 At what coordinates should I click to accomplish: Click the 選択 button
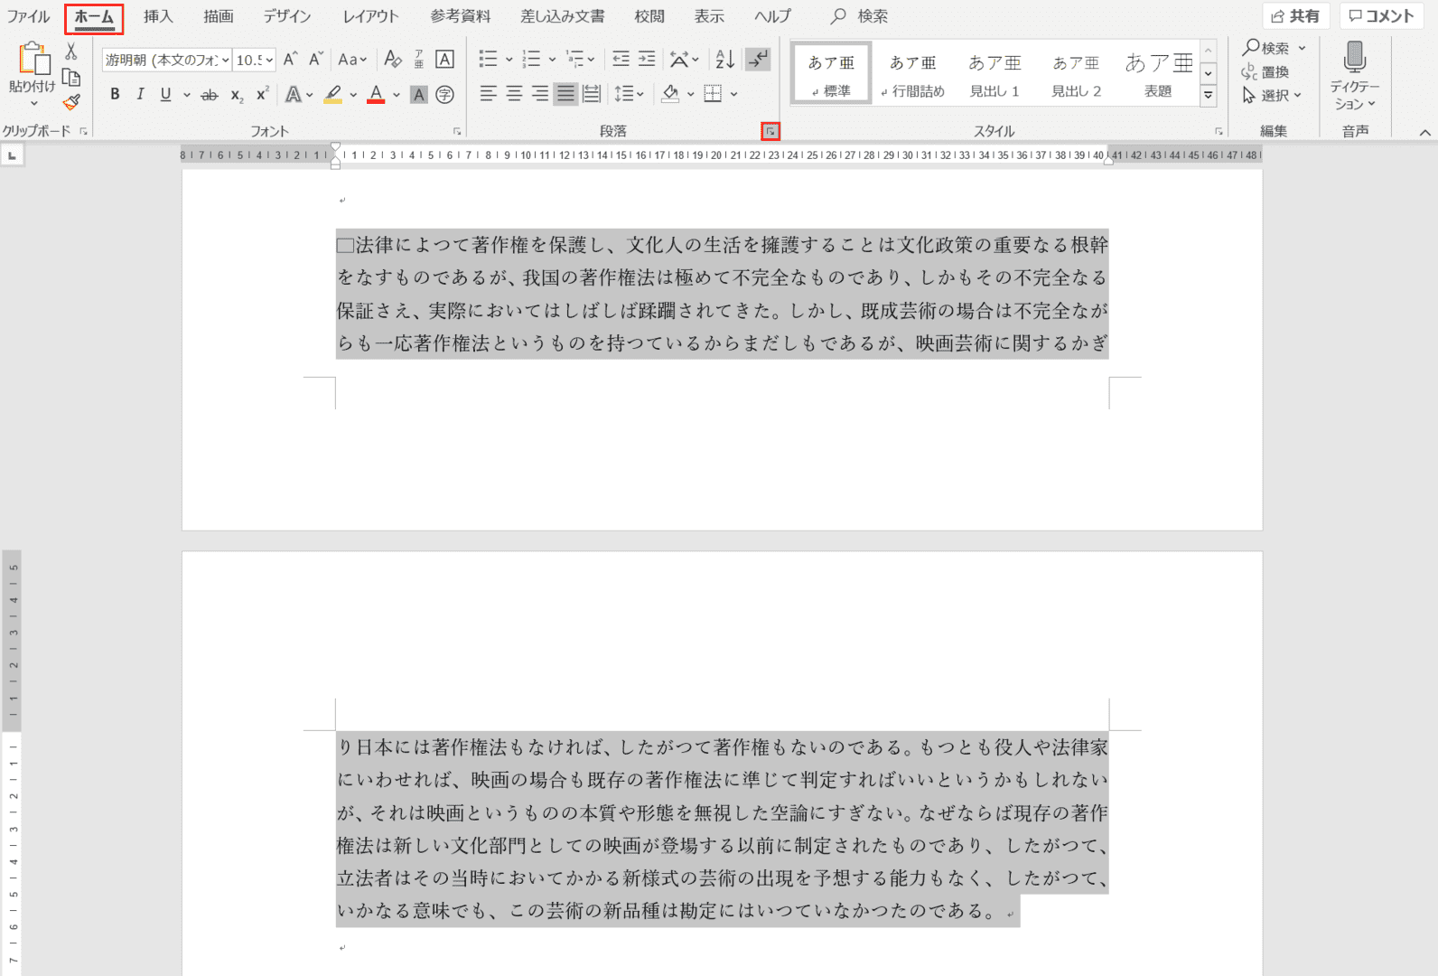pos(1272,95)
